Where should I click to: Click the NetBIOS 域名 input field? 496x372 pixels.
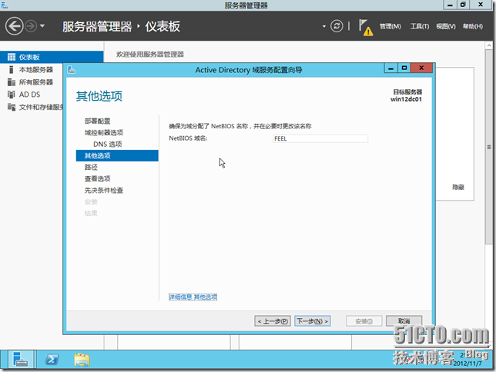click(x=320, y=138)
